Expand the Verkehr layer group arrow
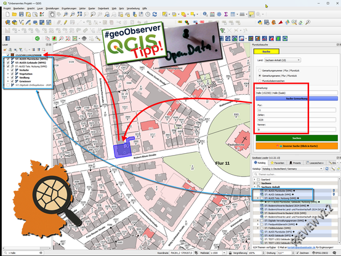 pos(8,70)
